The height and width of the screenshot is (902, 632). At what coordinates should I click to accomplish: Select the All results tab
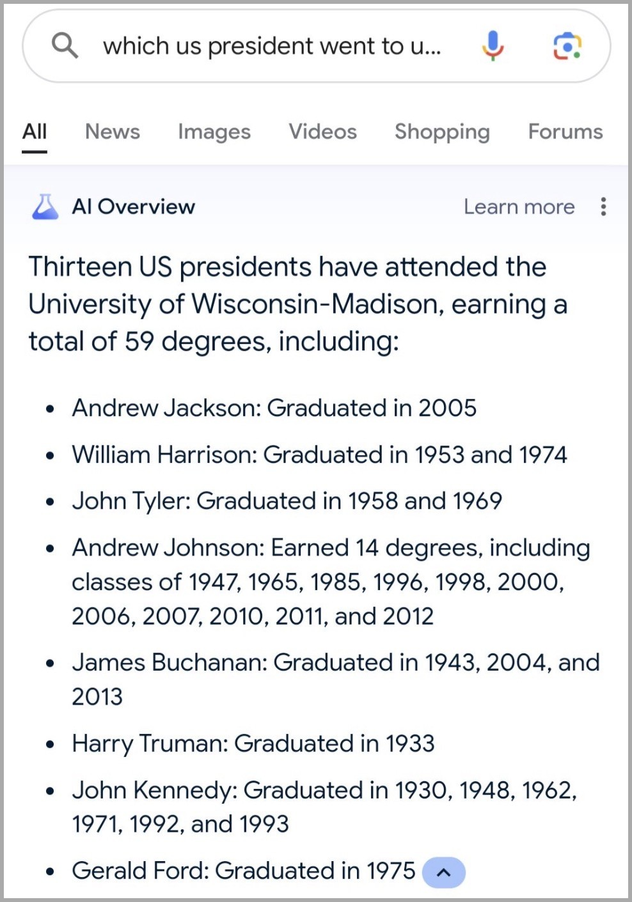point(35,132)
